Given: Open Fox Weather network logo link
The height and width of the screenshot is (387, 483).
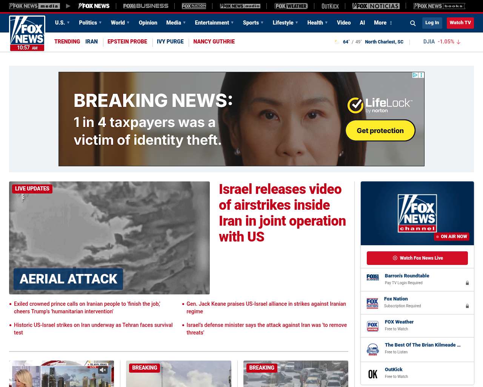Looking at the screenshot, I should [x=291, y=6].
